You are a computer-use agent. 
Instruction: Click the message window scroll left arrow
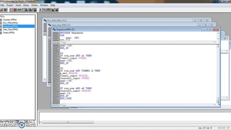[41, 122]
